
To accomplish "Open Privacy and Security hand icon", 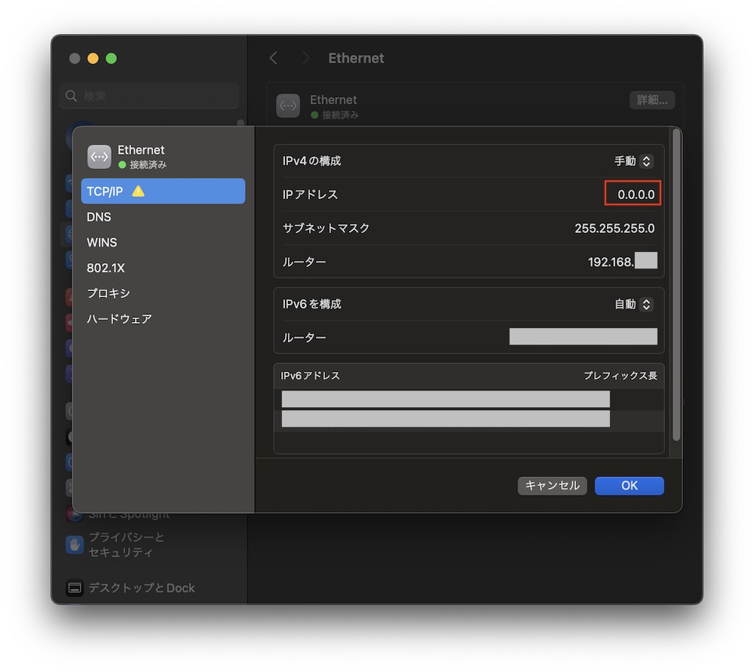I will click(x=75, y=545).
